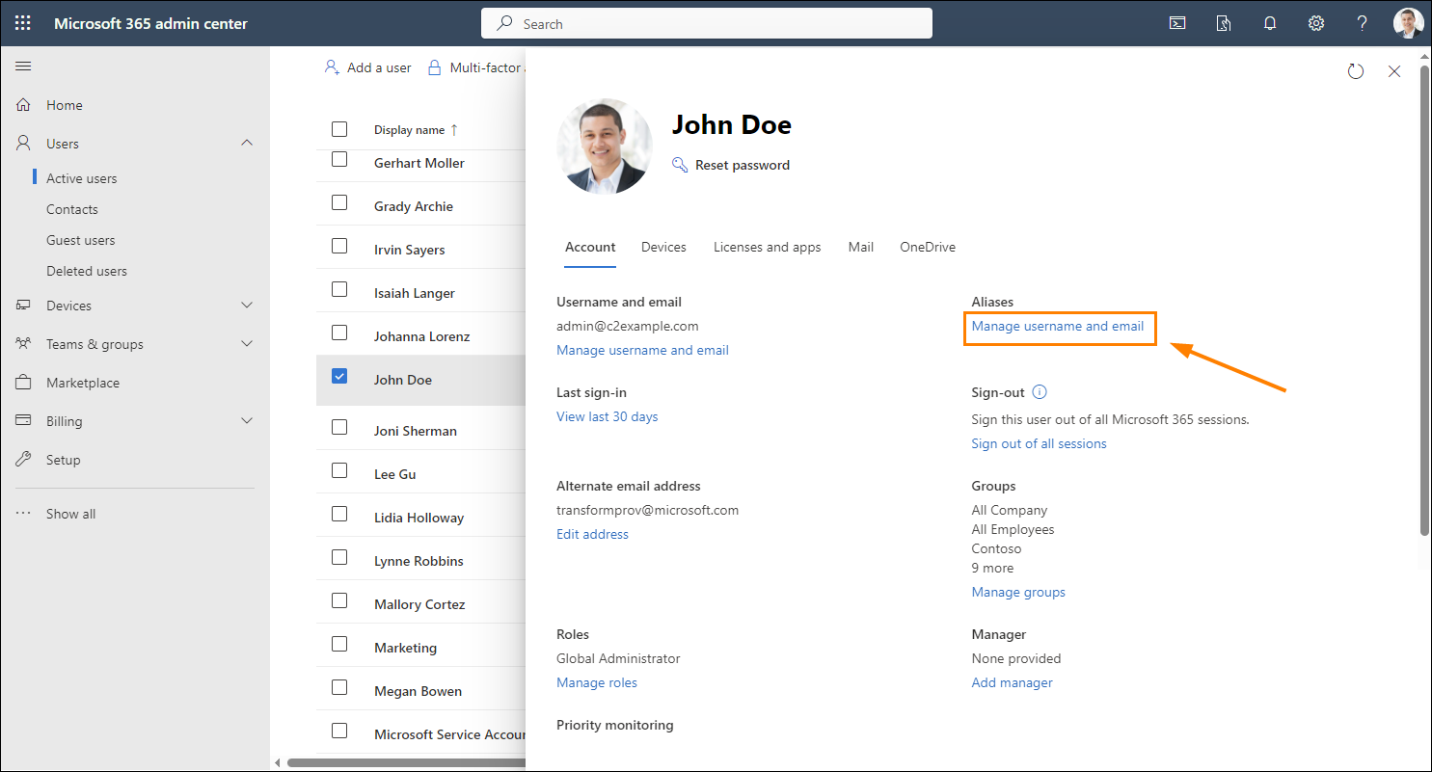
Task: Click Manage username and email under Aliases
Action: click(x=1058, y=326)
